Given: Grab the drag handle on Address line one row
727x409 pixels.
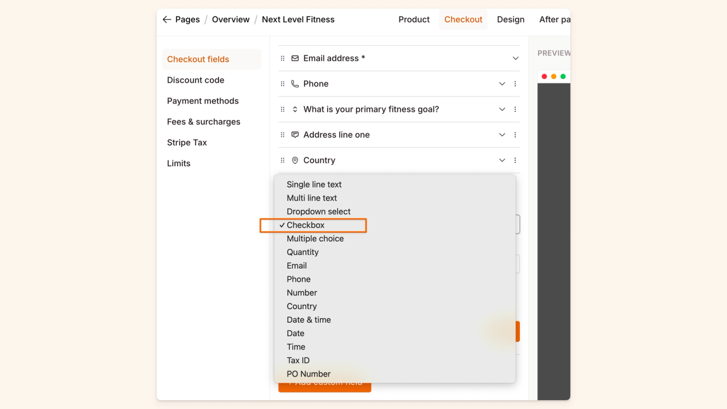Looking at the screenshot, I should (x=282, y=134).
